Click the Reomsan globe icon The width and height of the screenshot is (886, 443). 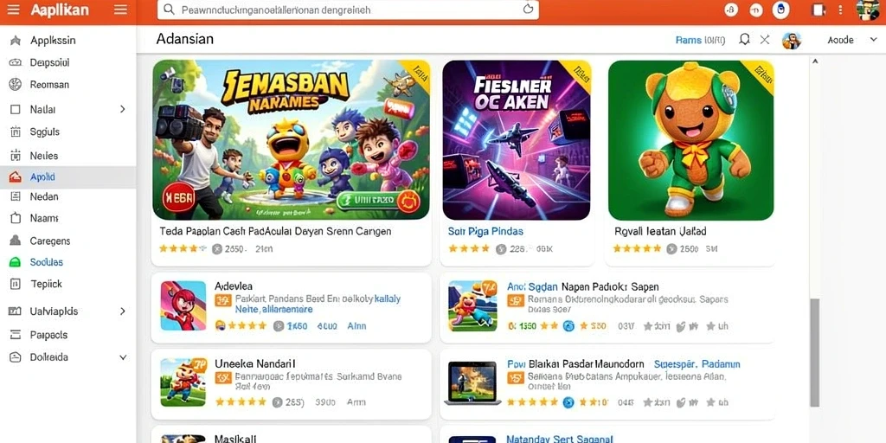16,85
